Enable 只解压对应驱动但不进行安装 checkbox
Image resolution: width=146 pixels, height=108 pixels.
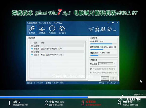[91, 69]
